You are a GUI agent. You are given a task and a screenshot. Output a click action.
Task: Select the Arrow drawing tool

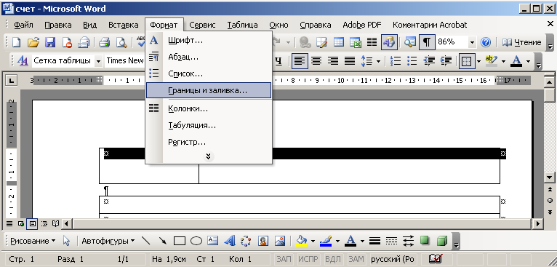click(163, 241)
